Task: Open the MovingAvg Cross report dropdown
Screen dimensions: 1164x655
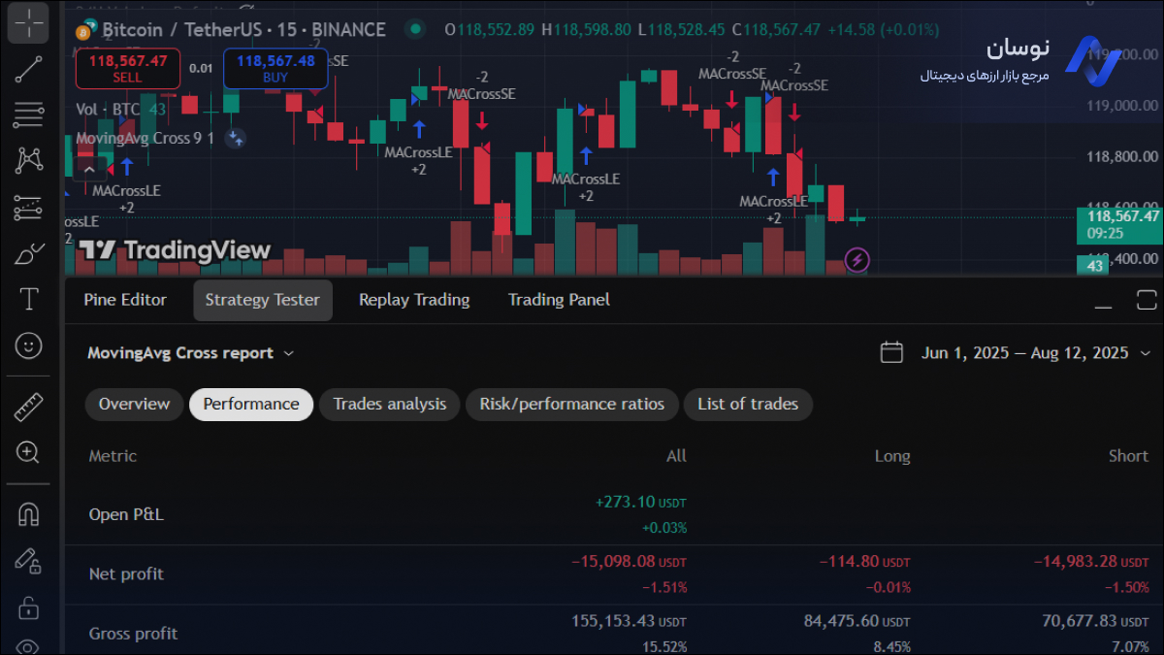Action: pos(191,353)
